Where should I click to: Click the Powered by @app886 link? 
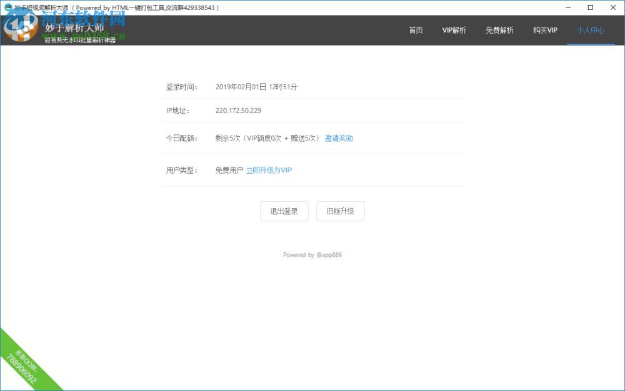point(312,255)
